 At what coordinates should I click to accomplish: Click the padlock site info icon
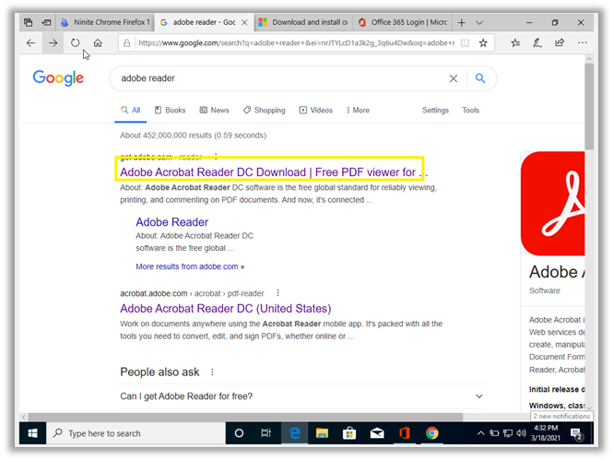point(126,43)
